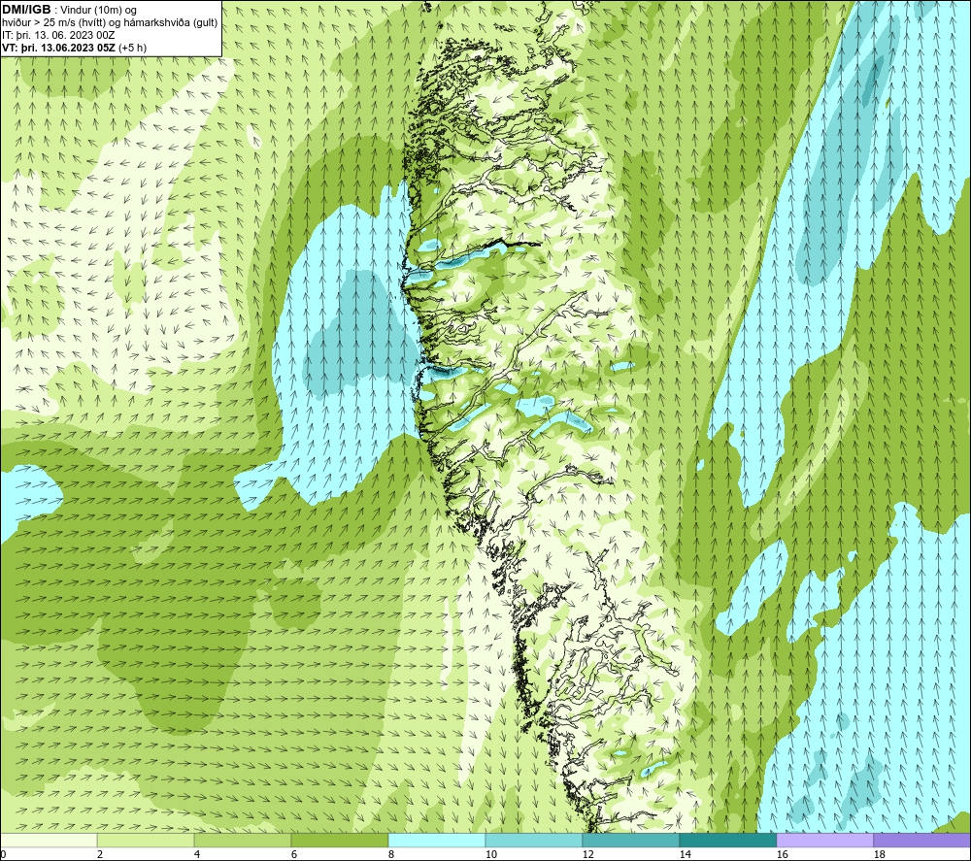Select the "IT: þri. 13. 06. 2023 00Z" line
971x861 pixels.
[58, 35]
